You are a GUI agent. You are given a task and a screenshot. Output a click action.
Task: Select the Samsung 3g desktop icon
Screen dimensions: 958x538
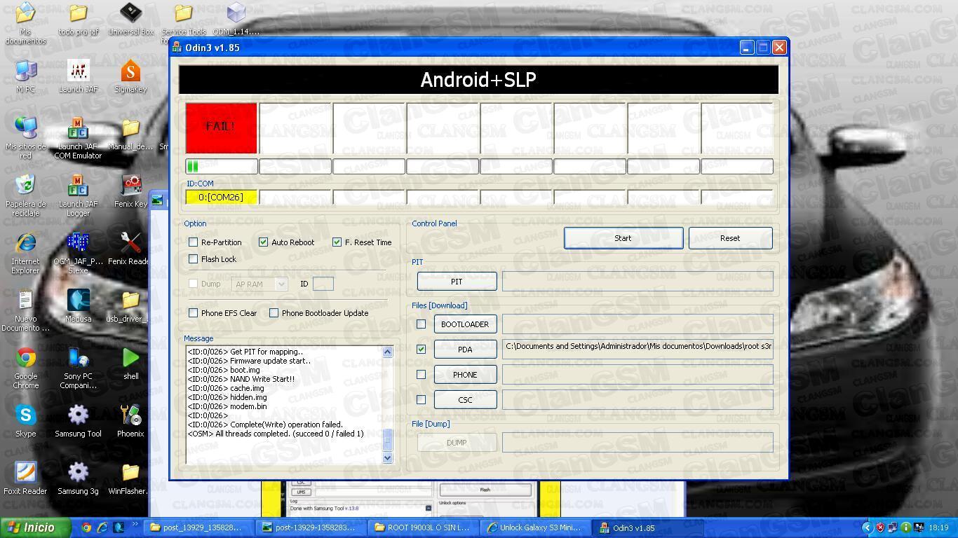(78, 478)
